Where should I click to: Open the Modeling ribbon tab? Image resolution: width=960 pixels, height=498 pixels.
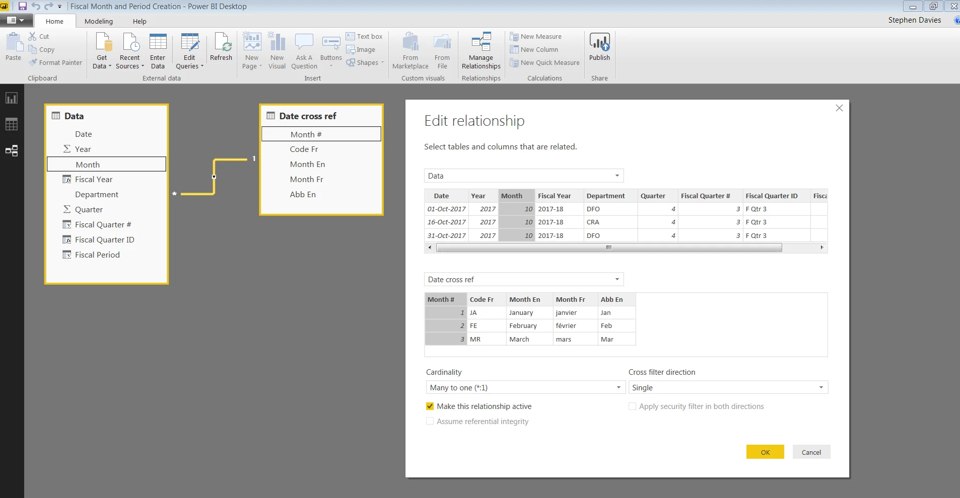99,21
